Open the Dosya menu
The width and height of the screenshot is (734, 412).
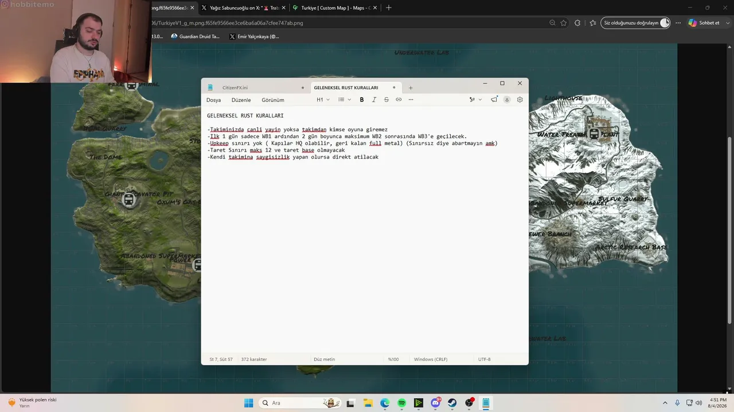coord(213,100)
